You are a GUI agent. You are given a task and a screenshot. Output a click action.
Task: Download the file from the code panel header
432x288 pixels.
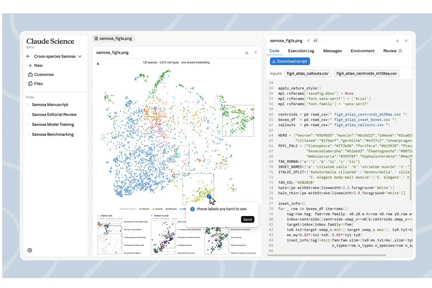(x=397, y=41)
